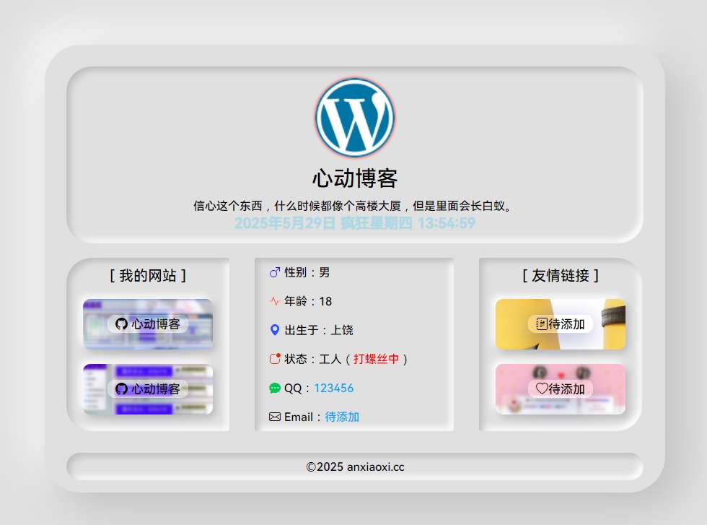Click the GitHub icon on the lower 心动博客 card
The width and height of the screenshot is (707, 525).
point(121,389)
